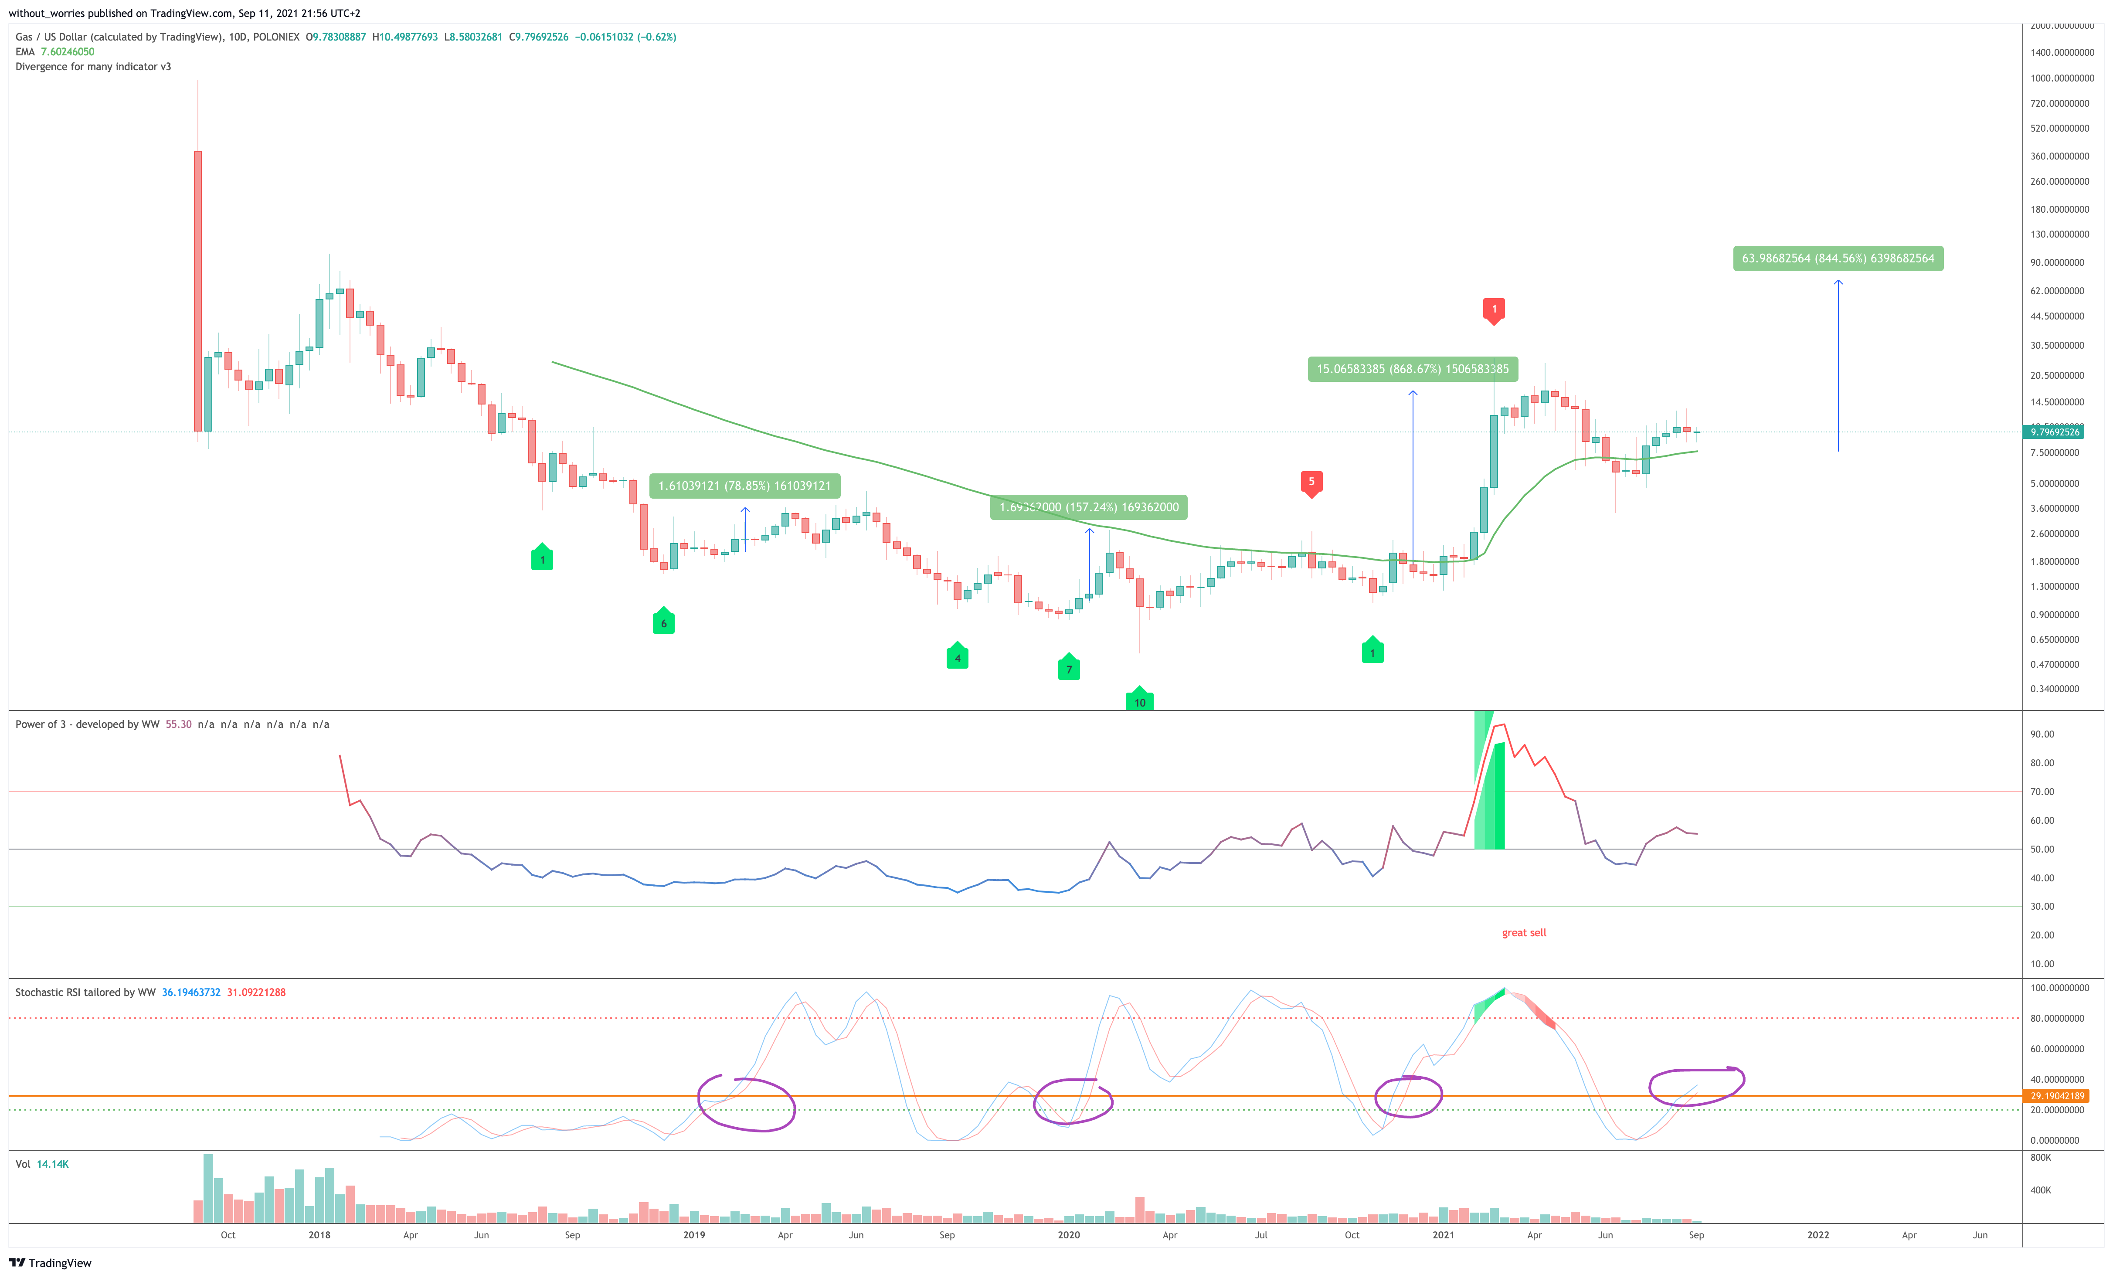2113x1278 pixels.
Task: Click 70.00 on Power of 3 axis
Action: 2042,792
